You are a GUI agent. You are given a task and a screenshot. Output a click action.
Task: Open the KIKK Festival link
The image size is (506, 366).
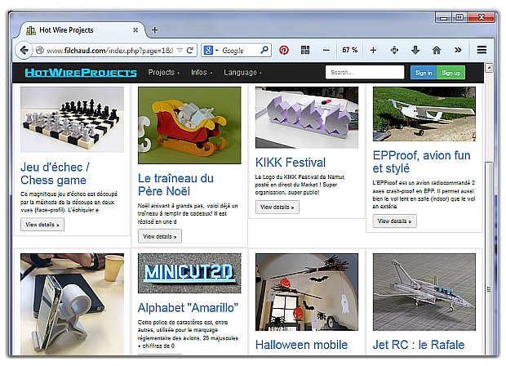pyautogui.click(x=291, y=163)
